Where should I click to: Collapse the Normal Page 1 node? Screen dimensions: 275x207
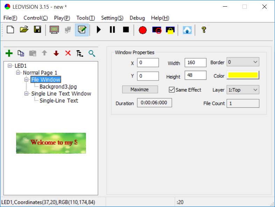tap(18, 73)
